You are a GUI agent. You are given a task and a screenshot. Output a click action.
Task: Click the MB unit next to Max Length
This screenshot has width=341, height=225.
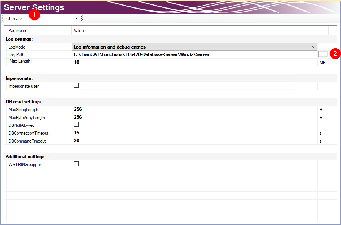click(x=322, y=63)
